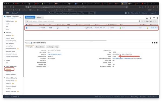This screenshot has width=162, height=102.
Task: Open the Actions dropdown
Action: click(x=40, y=17)
